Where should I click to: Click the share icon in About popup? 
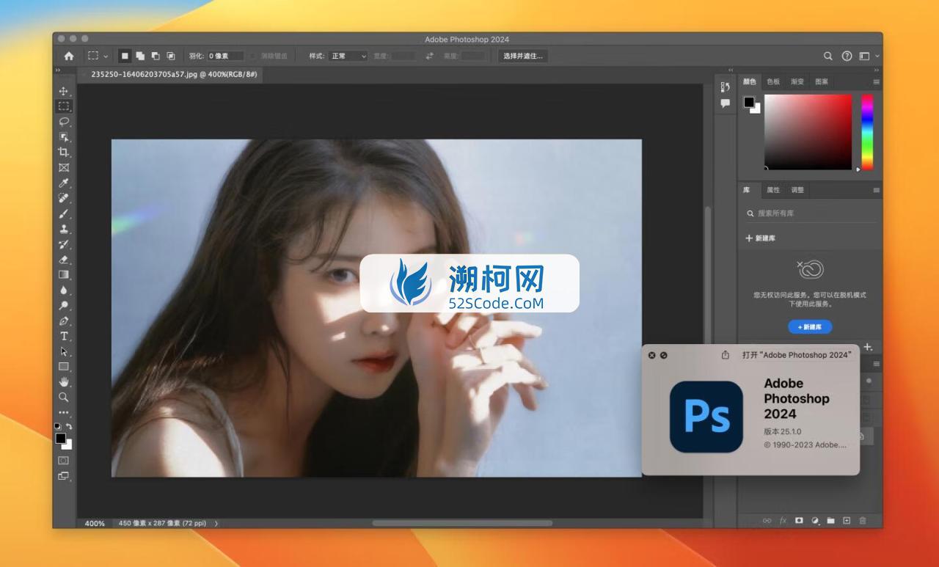click(726, 355)
